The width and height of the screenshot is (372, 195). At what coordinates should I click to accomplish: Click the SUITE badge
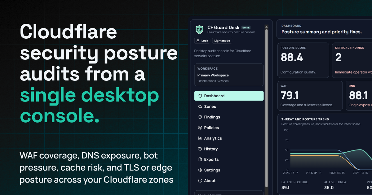pyautogui.click(x=246, y=28)
